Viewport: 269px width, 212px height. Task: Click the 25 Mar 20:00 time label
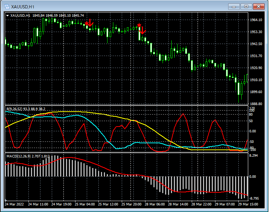click(x=132, y=204)
